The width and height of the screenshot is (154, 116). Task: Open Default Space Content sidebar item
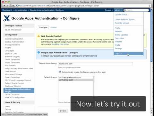click(14, 83)
